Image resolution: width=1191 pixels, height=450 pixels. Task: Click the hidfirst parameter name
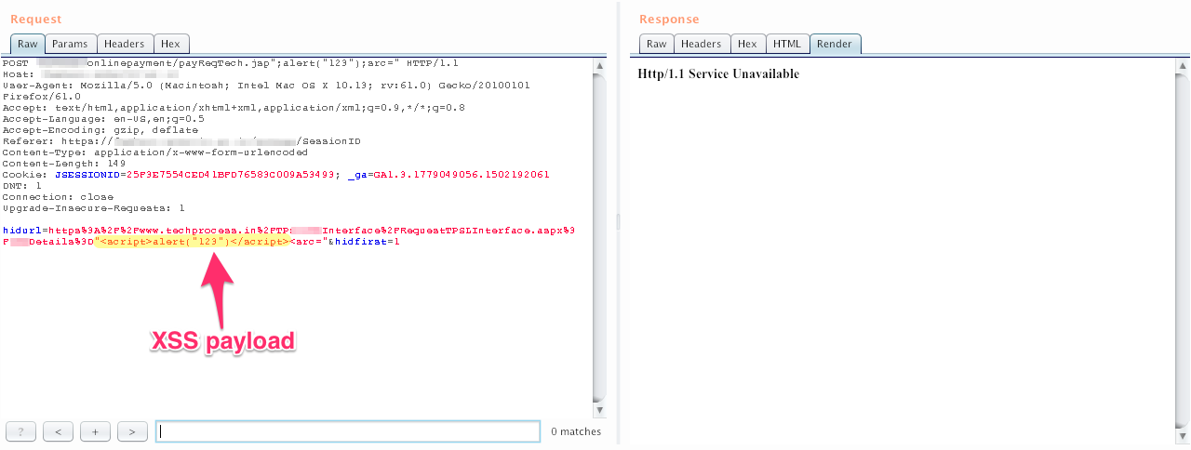click(362, 241)
